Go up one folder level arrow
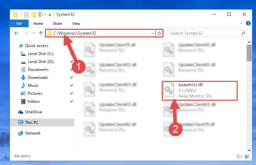The height and width of the screenshot is (165, 256). (41, 33)
